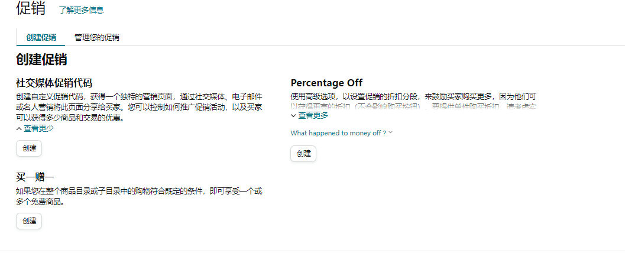Viewport: 625px width, 253px height.
Task: Click the Percentage Off description text
Action: tap(413, 101)
